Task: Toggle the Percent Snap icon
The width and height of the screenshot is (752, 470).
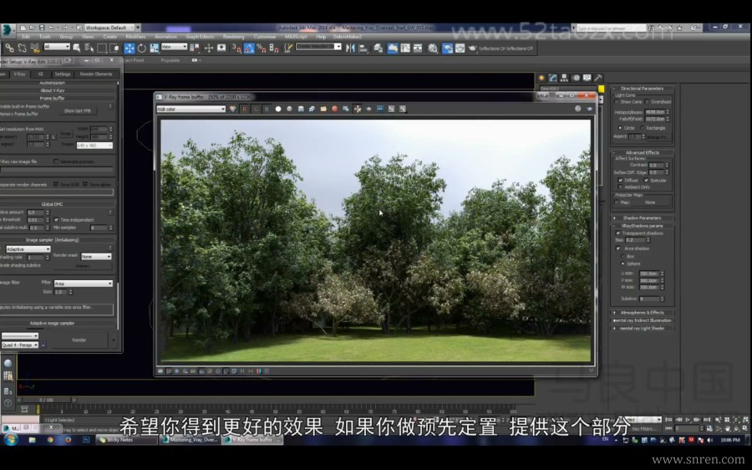Action: [x=262, y=48]
